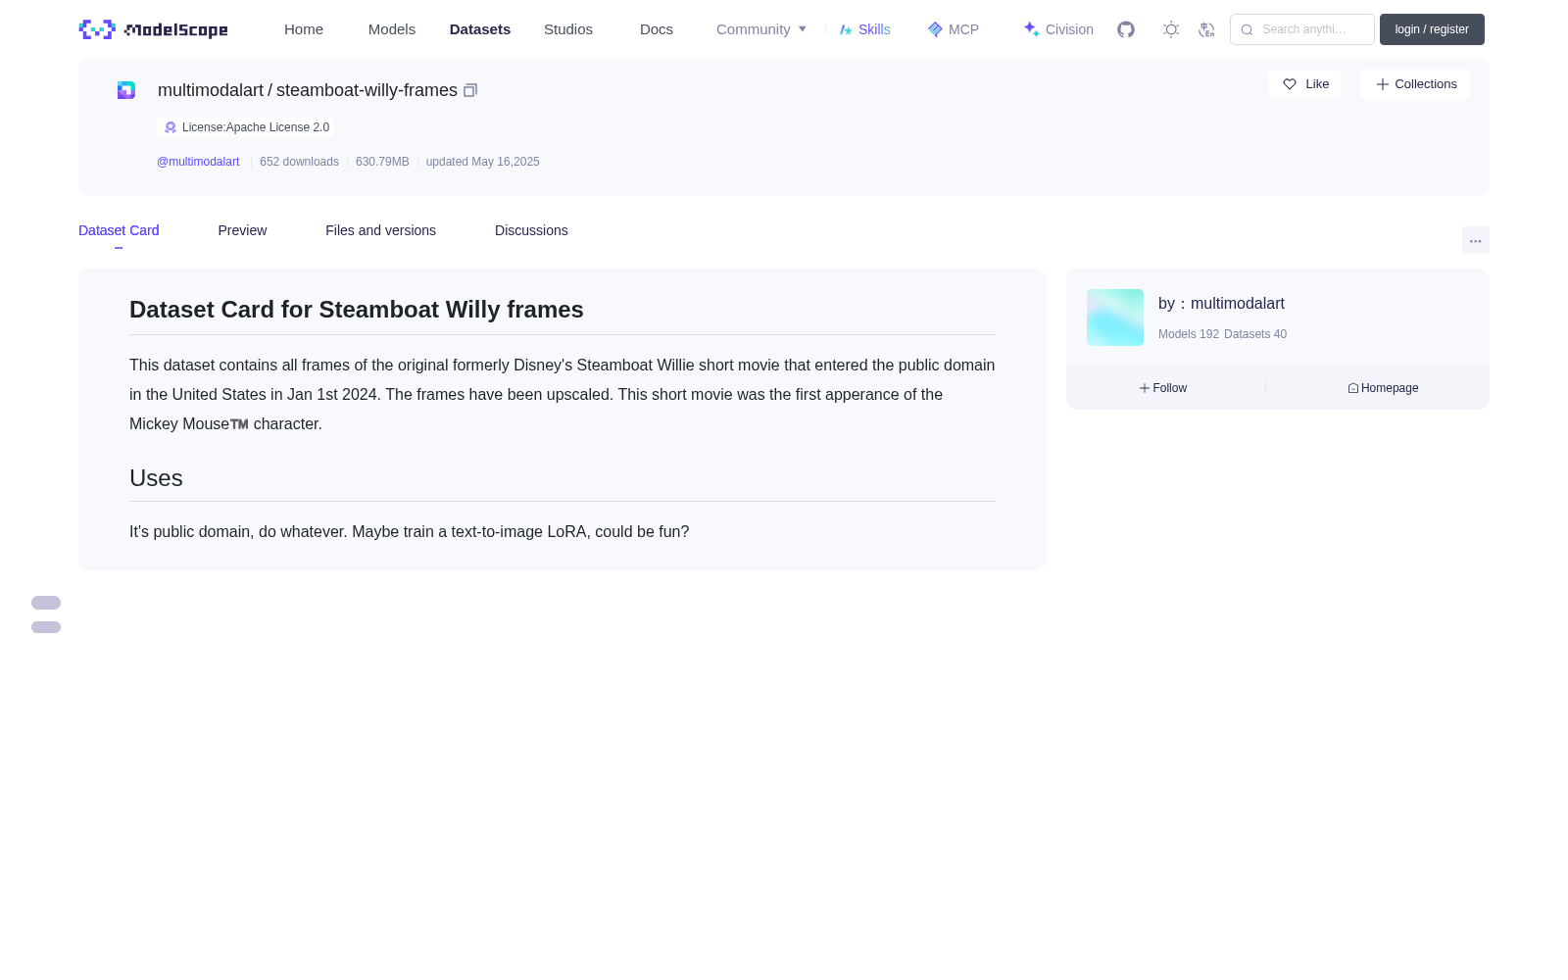This screenshot has height=980, width=1568.
Task: Open the GitHub repository icon
Action: point(1126,29)
